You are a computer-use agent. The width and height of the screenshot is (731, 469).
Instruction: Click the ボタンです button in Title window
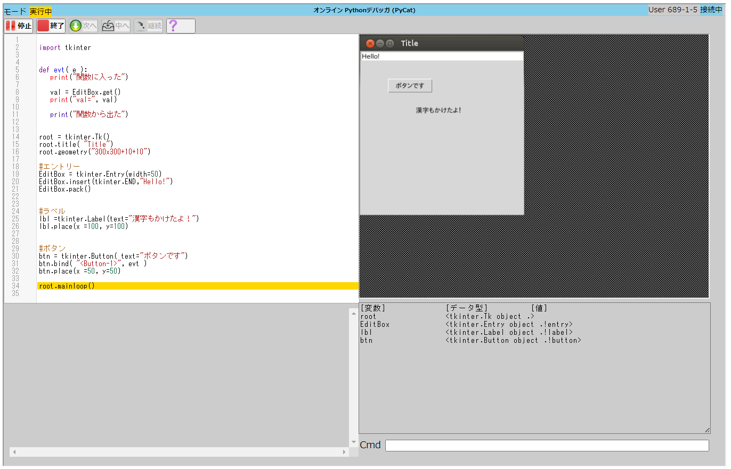pyautogui.click(x=410, y=86)
